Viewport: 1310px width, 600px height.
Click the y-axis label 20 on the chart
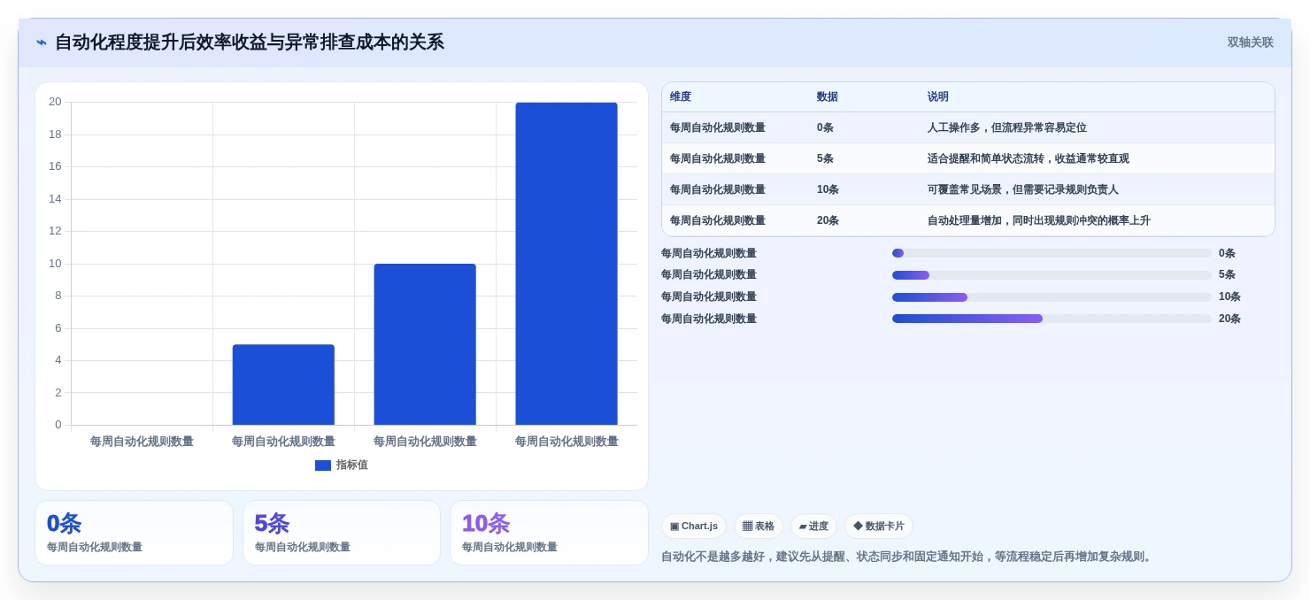(55, 102)
